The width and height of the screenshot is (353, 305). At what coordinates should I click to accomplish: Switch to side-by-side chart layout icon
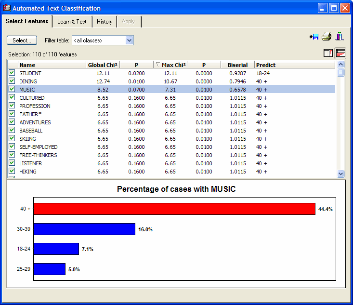click(328, 53)
